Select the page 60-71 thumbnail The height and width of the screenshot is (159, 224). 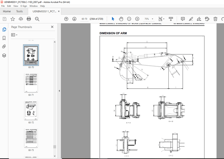tap(31, 83)
